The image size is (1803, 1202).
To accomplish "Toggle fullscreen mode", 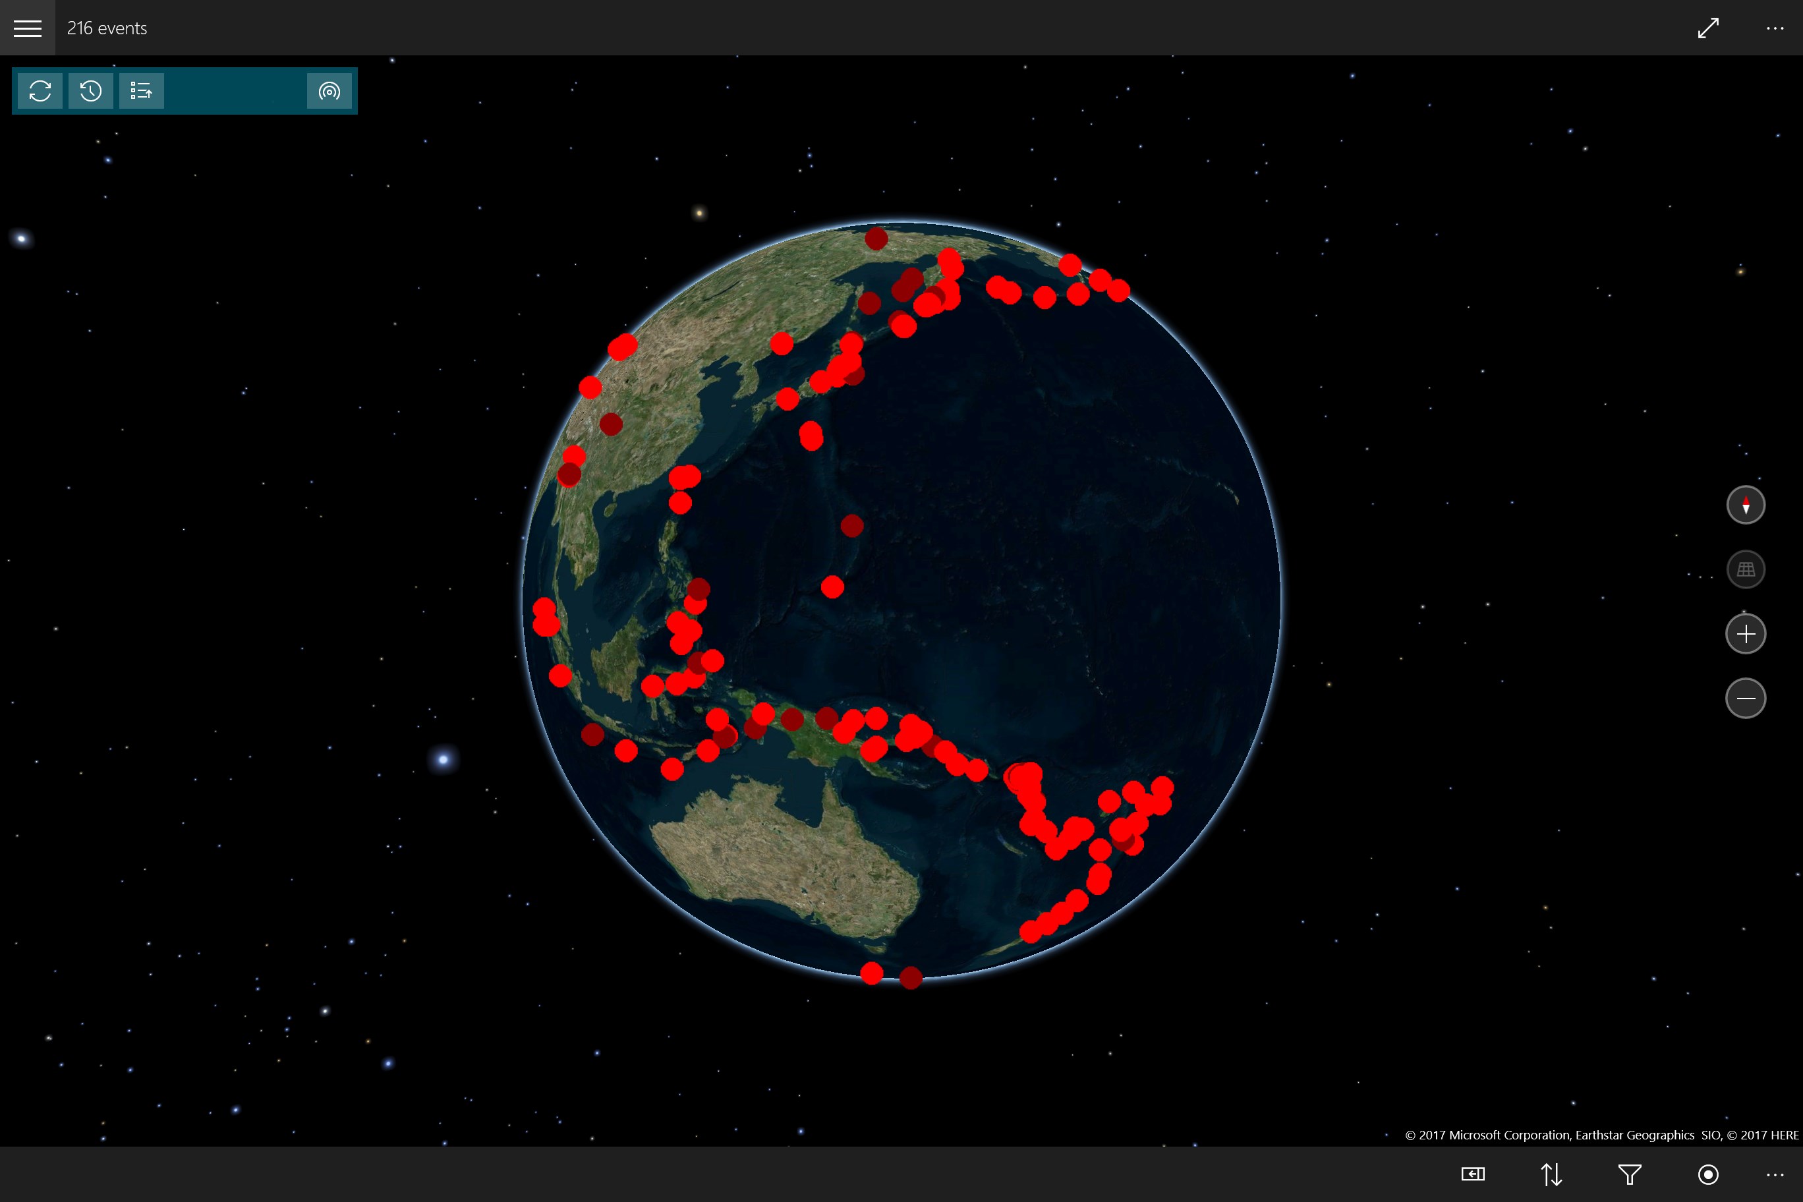I will 1708,28.
